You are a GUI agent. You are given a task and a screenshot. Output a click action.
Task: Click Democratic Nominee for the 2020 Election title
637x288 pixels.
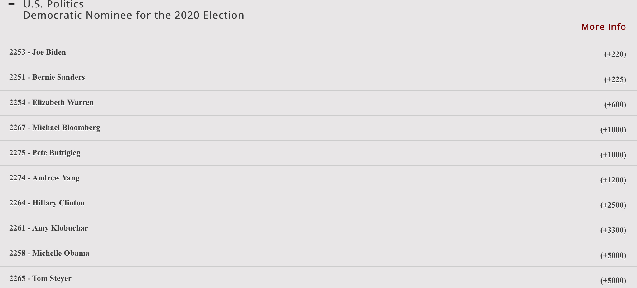pos(134,15)
